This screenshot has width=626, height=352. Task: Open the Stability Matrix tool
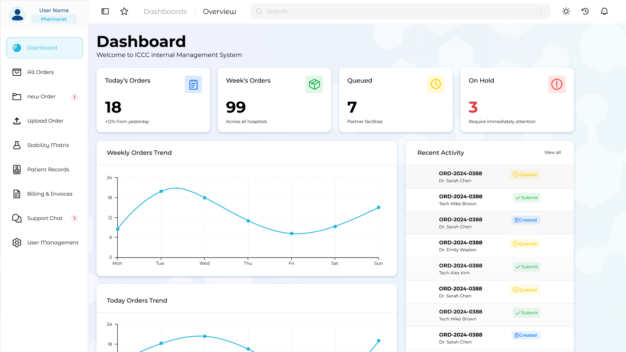click(x=17, y=145)
